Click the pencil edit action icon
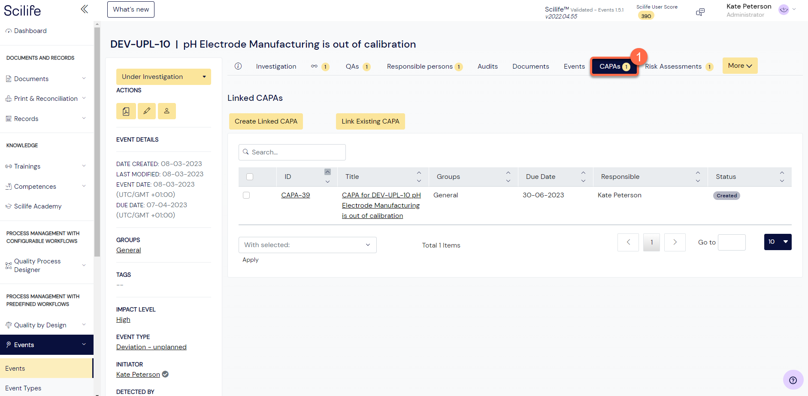This screenshot has width=808, height=396. [147, 111]
